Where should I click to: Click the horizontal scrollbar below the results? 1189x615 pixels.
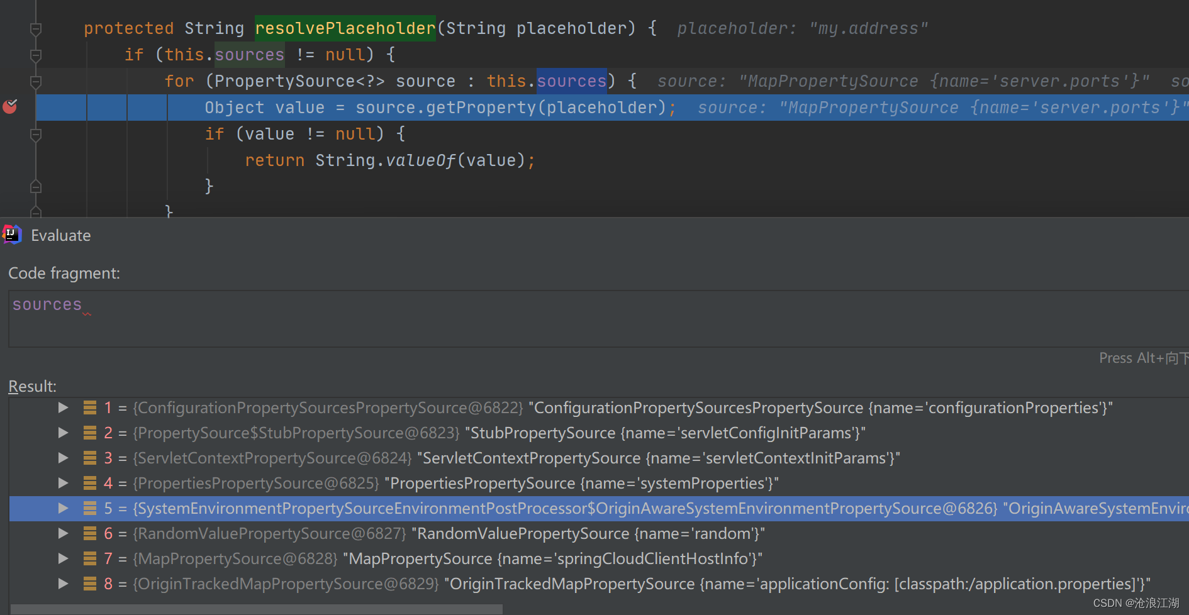coord(252,609)
